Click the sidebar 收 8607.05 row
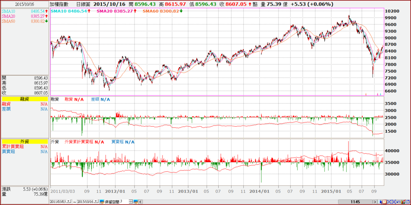 coord(24,93)
